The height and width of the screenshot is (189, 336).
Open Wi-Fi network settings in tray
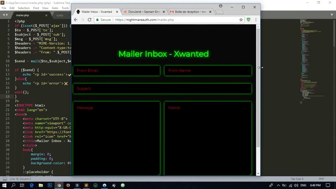pos(290,185)
